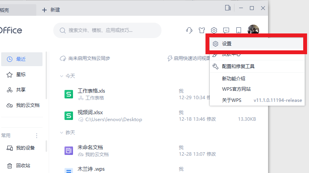Collapse the 昨天 file group

pos(62,133)
